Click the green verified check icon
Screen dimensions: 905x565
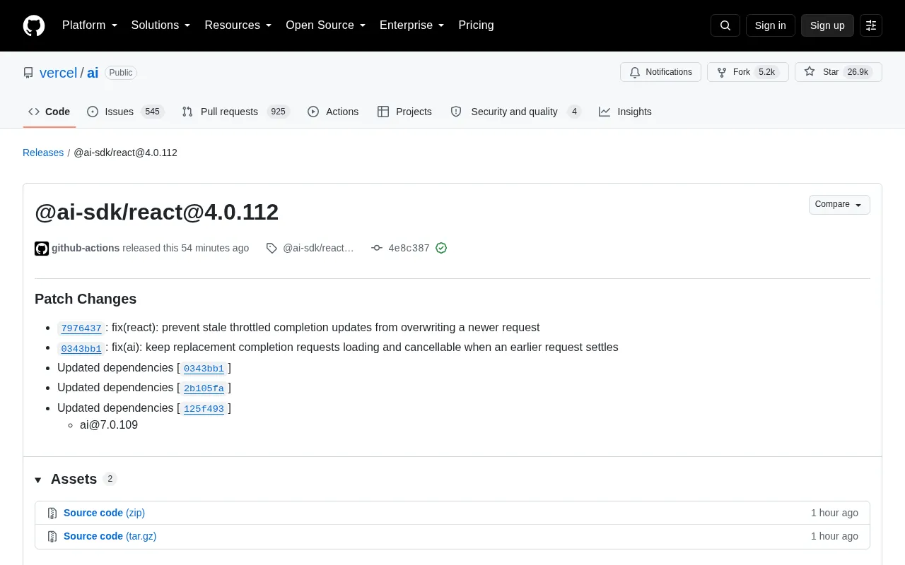coord(441,248)
